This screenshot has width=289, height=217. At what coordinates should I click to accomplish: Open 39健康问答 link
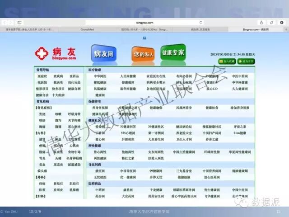pos(128,127)
